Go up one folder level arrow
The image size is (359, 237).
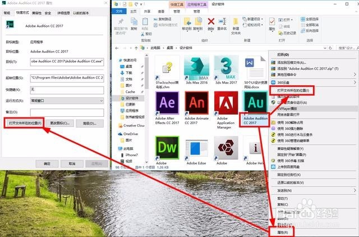click(x=136, y=48)
